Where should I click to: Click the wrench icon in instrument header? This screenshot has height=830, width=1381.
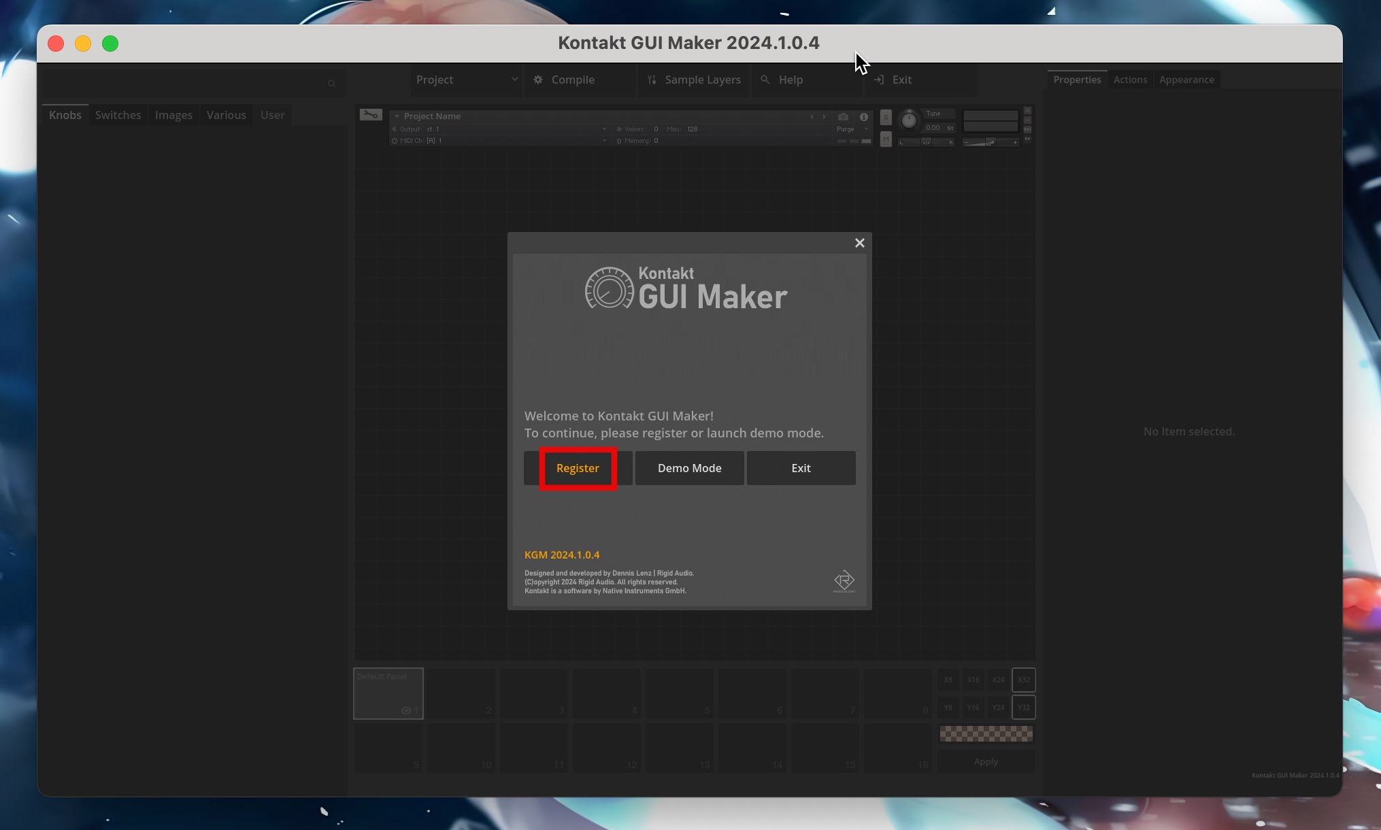click(371, 115)
